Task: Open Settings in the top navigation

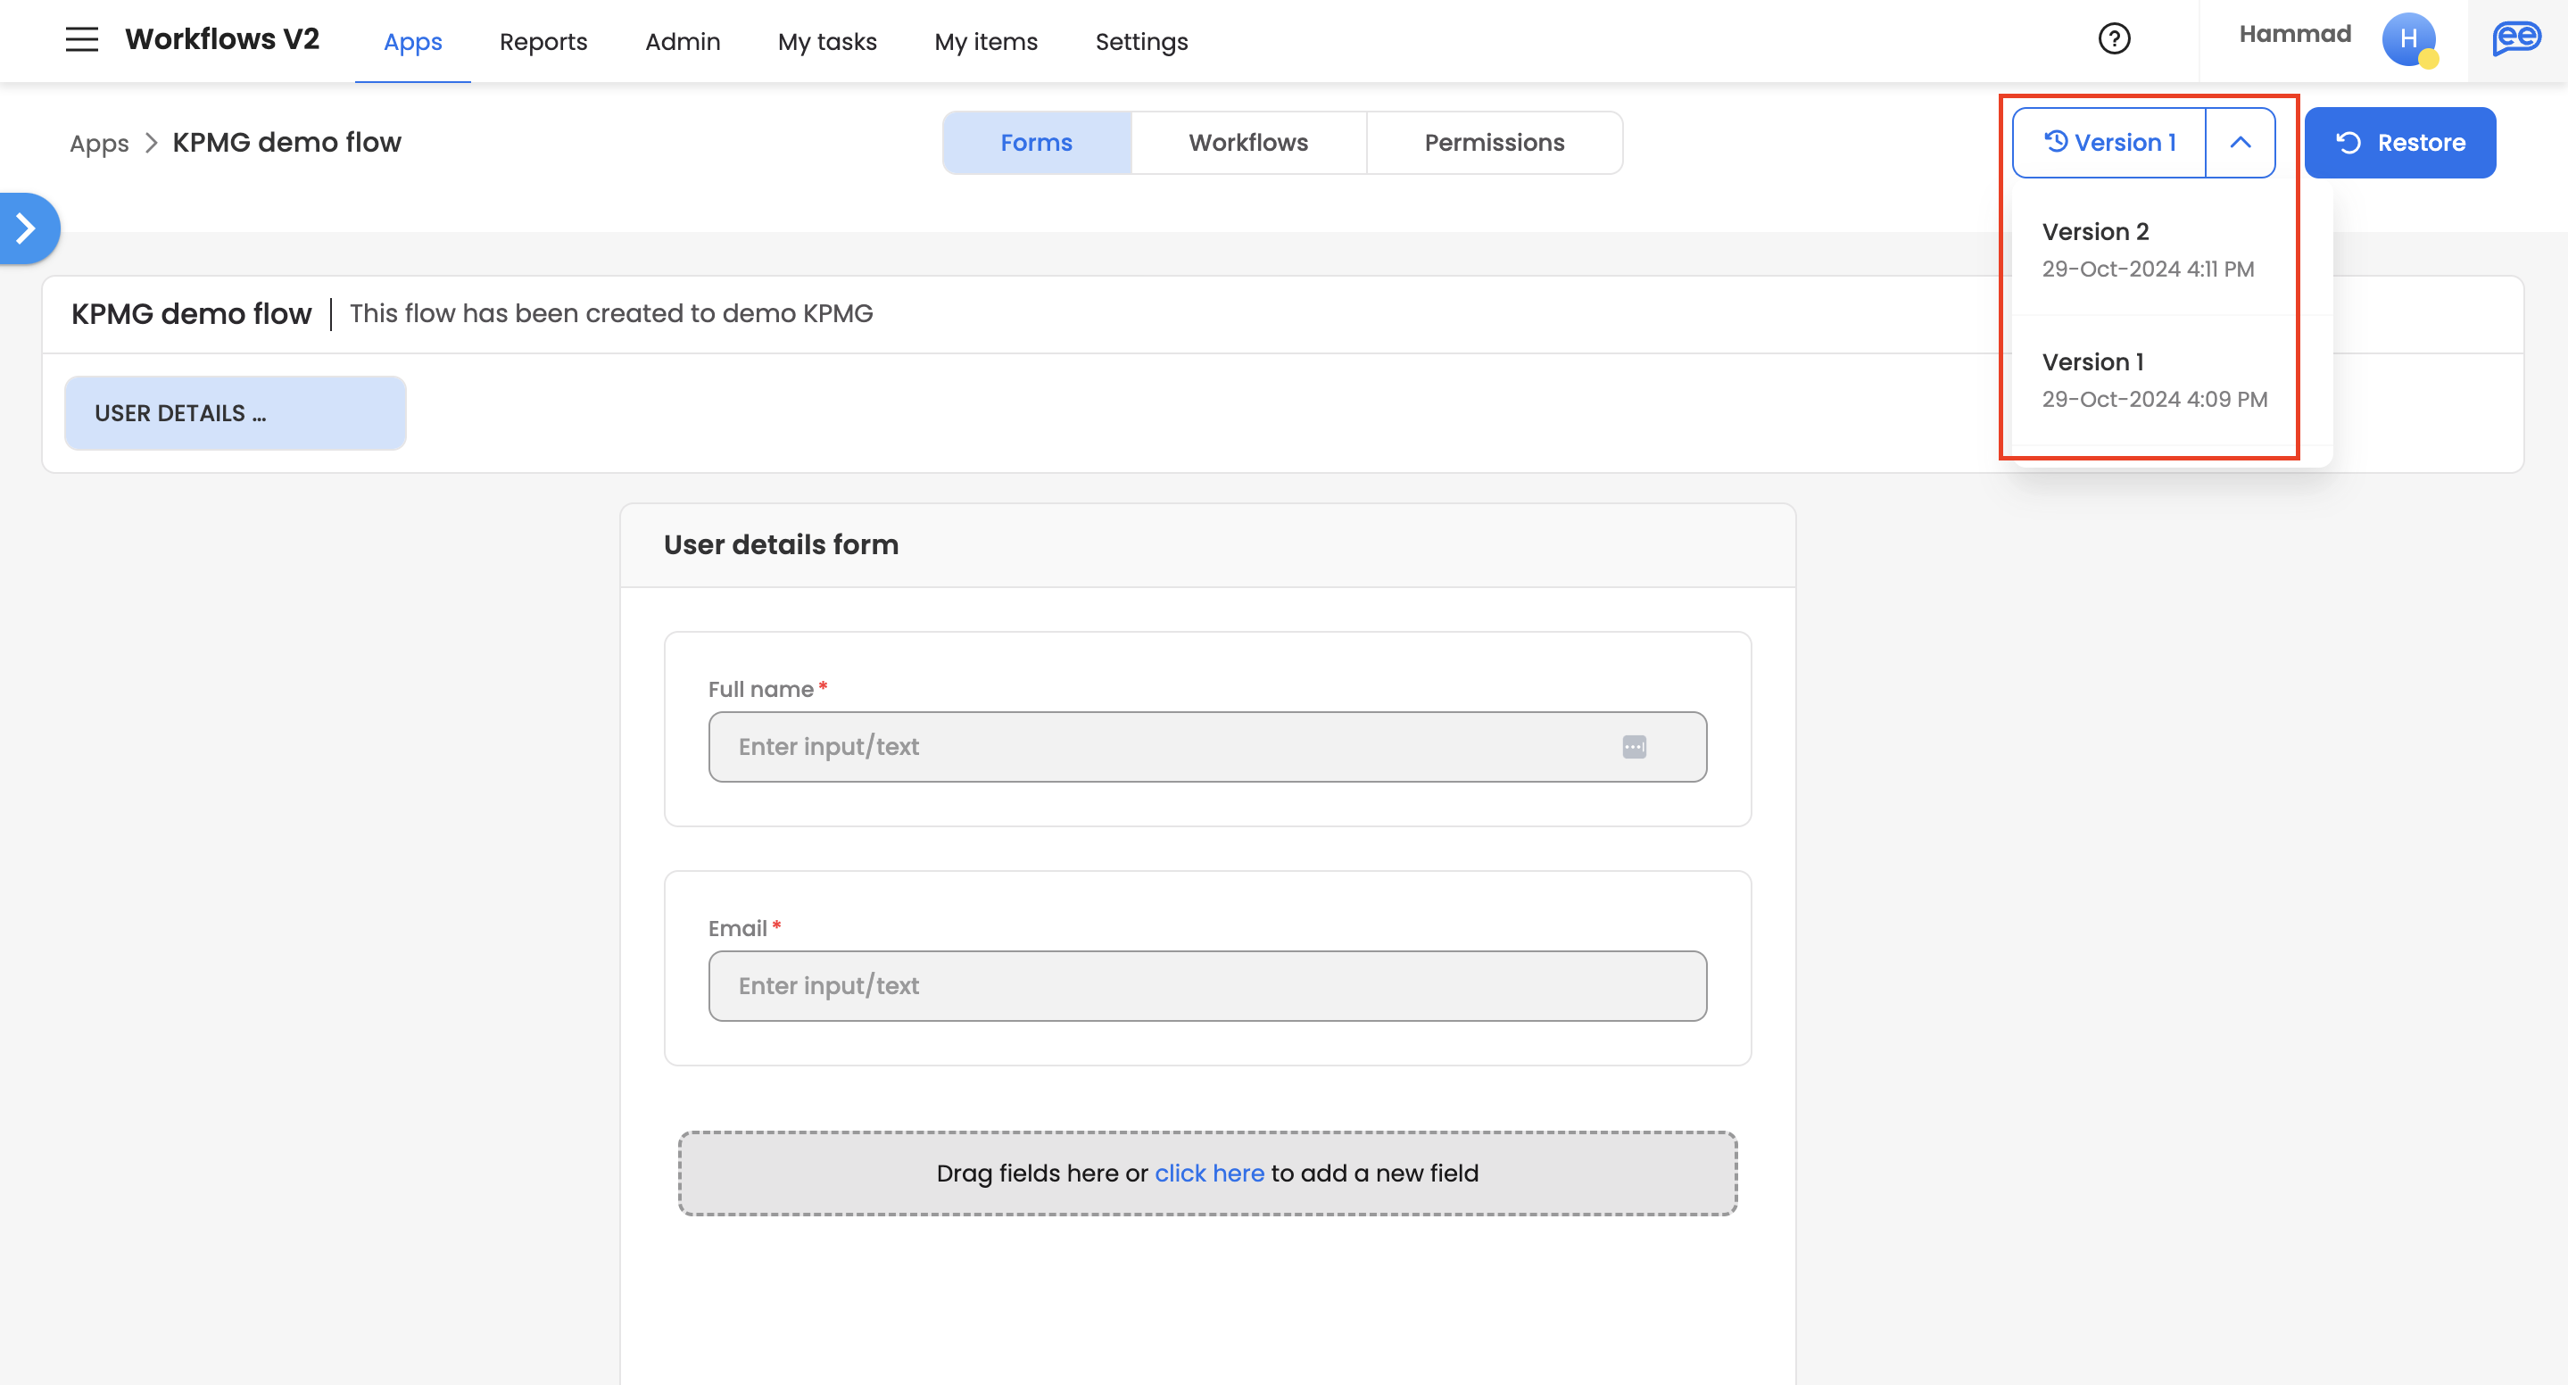Action: click(x=1141, y=42)
